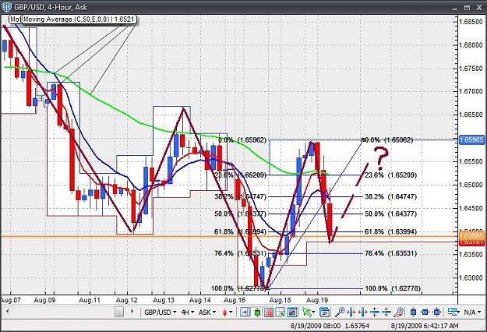Click the GBP/USD, 4-Hour, Ask window title
487x332 pixels.
(x=51, y=7)
